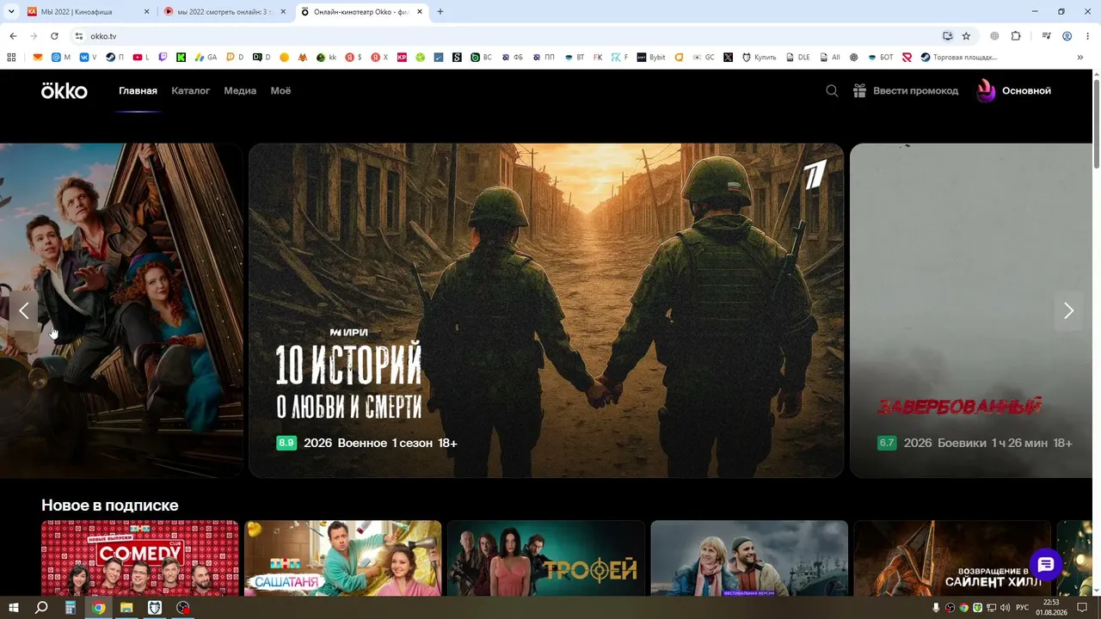1101x619 pixels.
Task: Show previous banner with left arrow
Action: [24, 310]
